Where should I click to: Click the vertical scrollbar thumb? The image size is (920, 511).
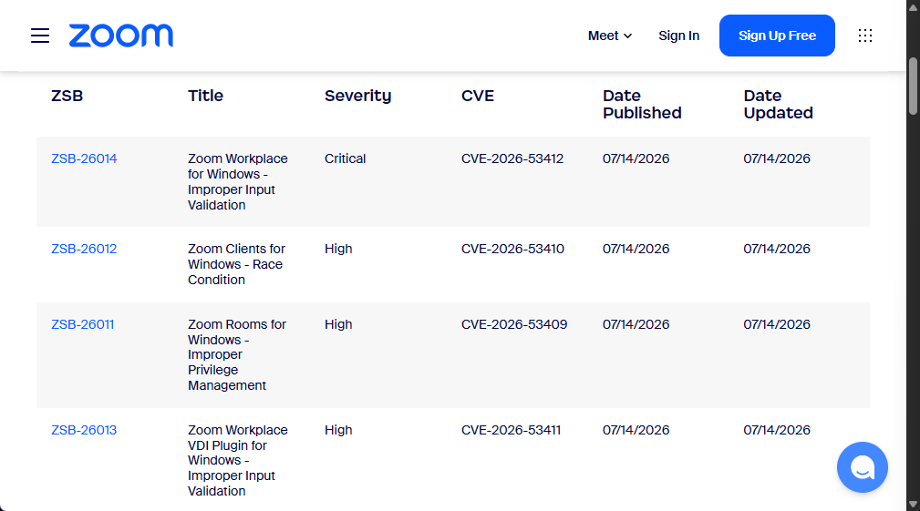(x=913, y=87)
